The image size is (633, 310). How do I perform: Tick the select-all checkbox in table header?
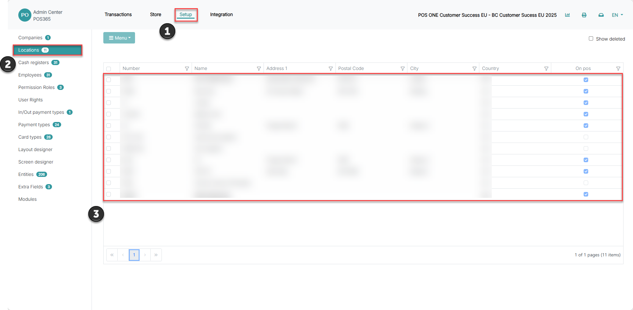109,69
